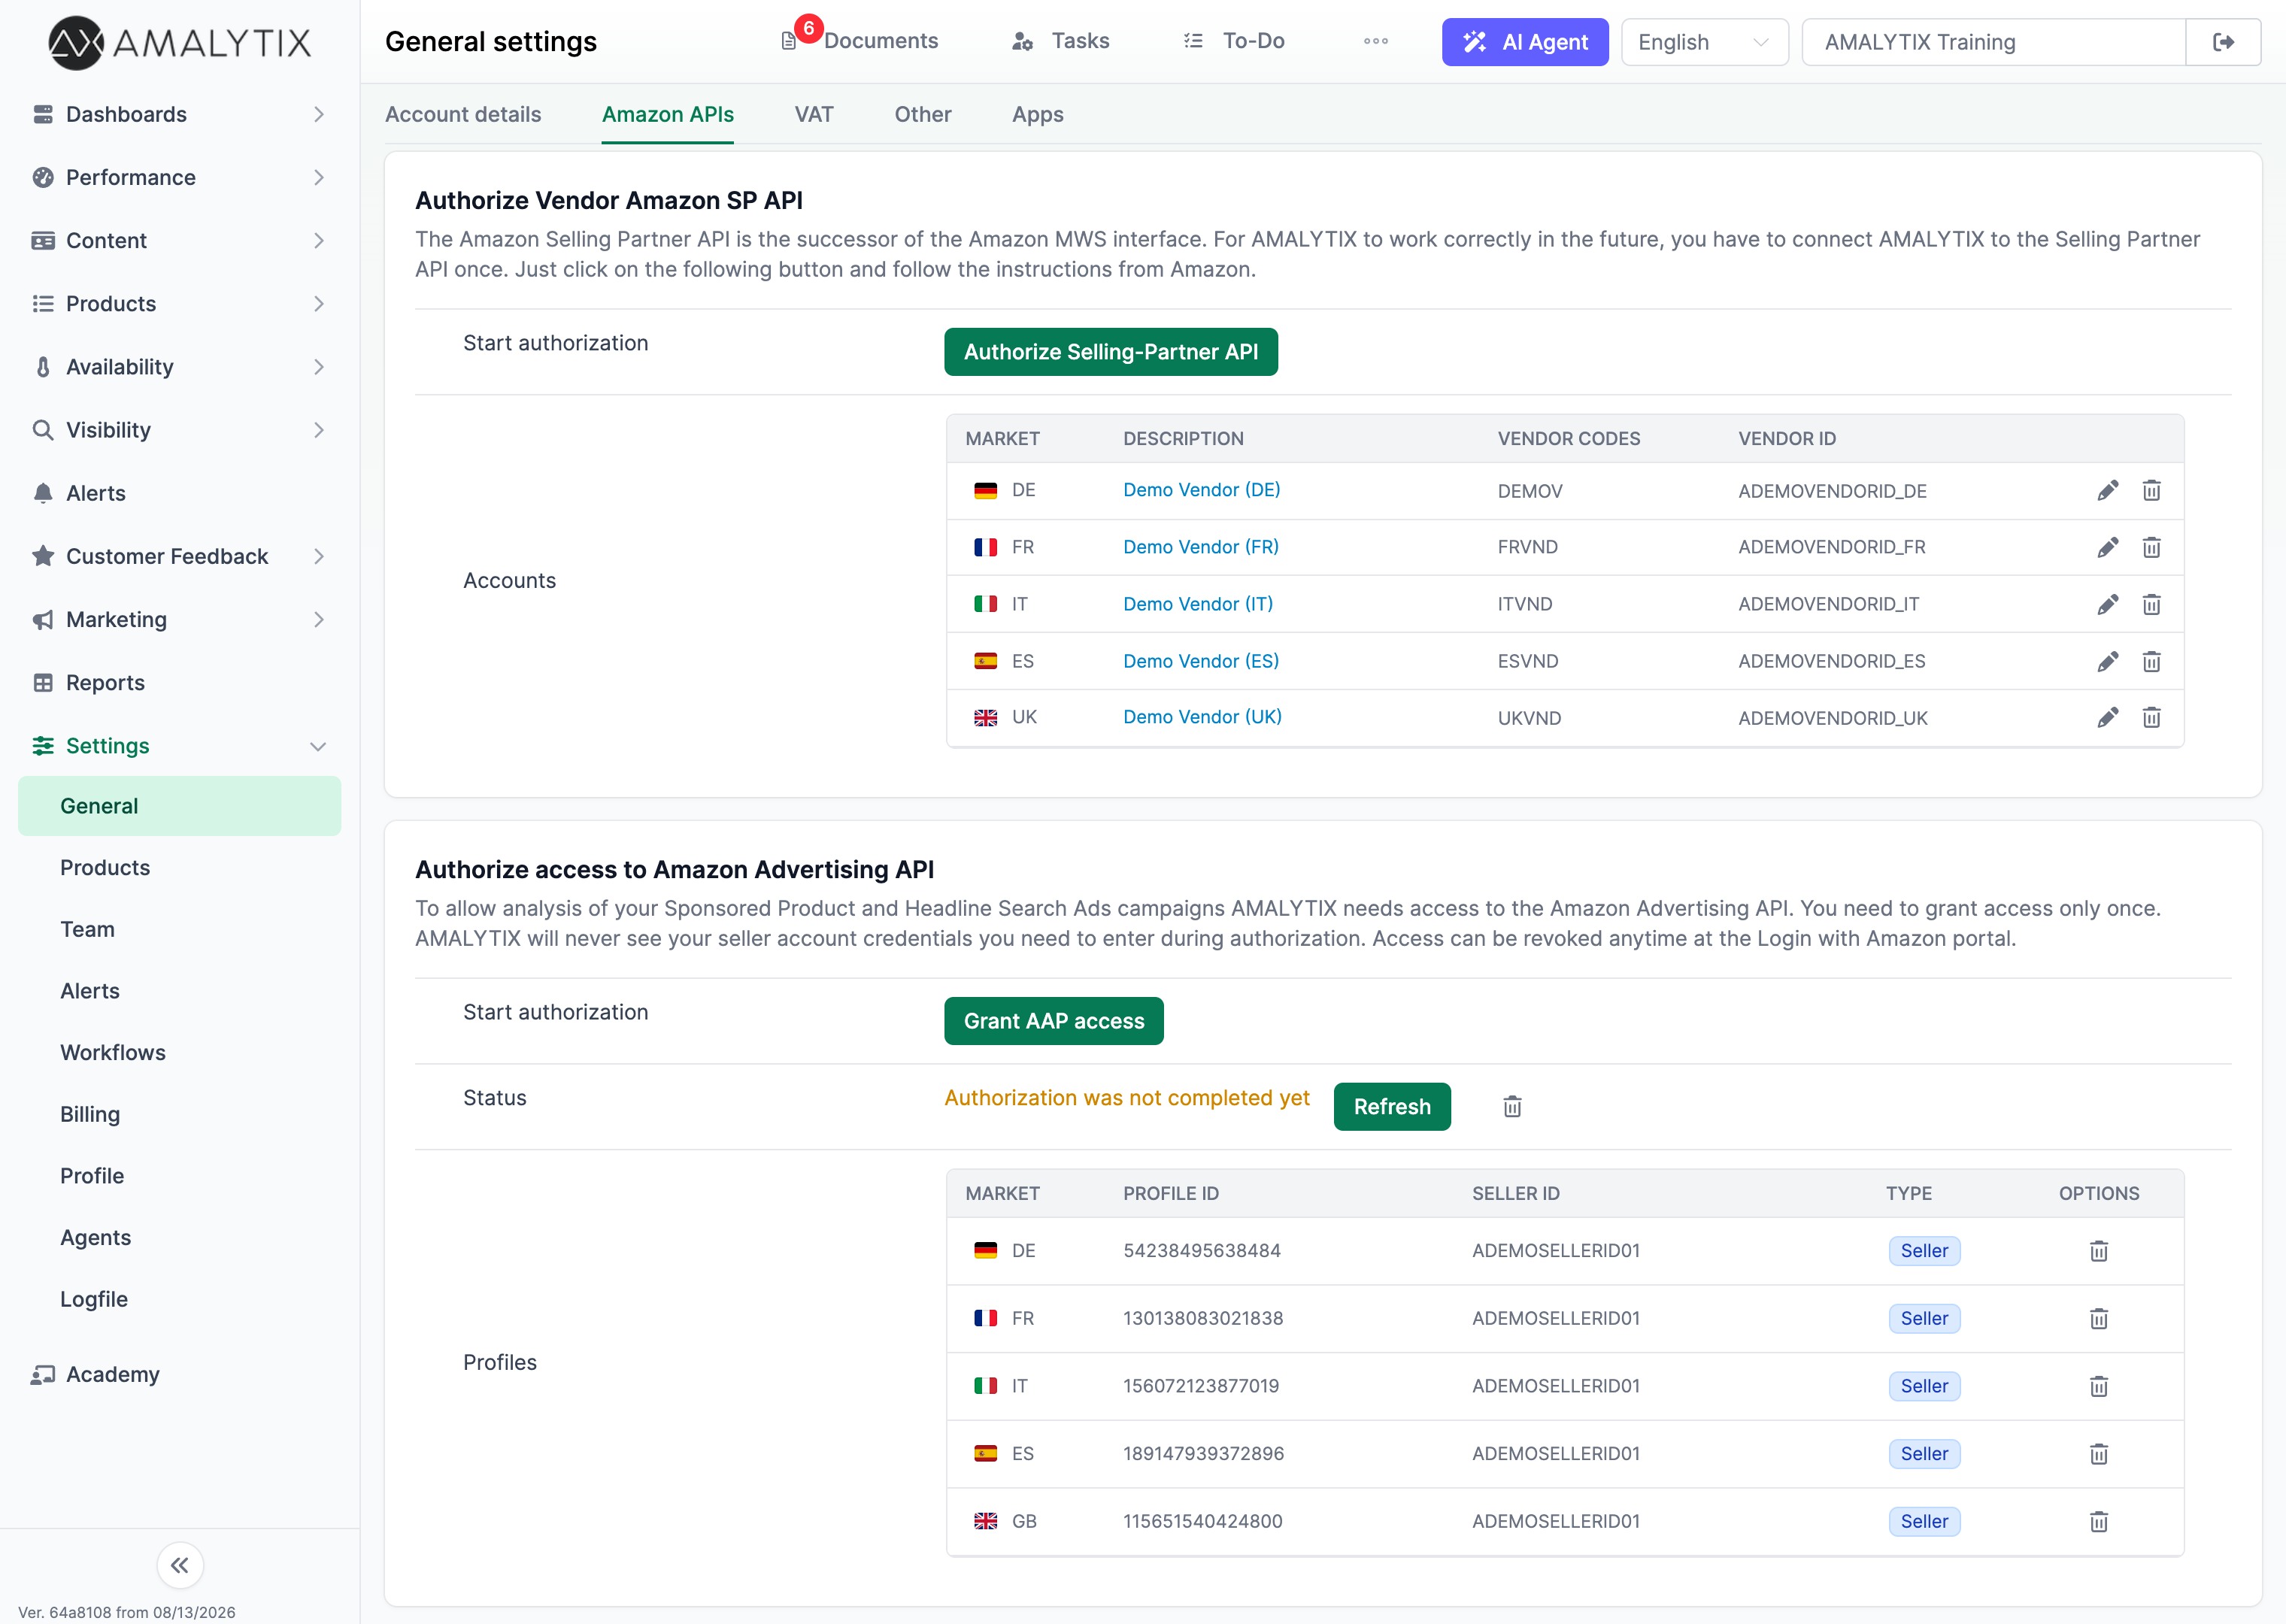Open the Reports section

coord(180,683)
